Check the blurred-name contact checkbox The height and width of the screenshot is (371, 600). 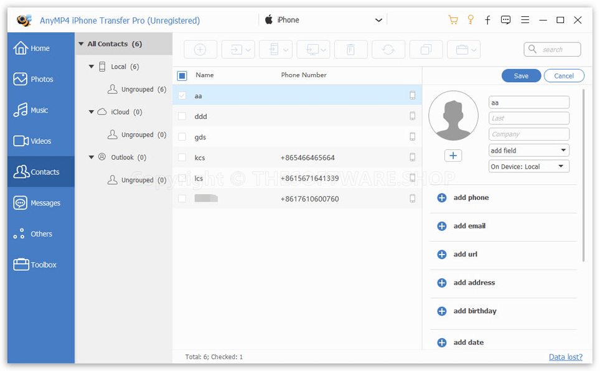click(182, 199)
